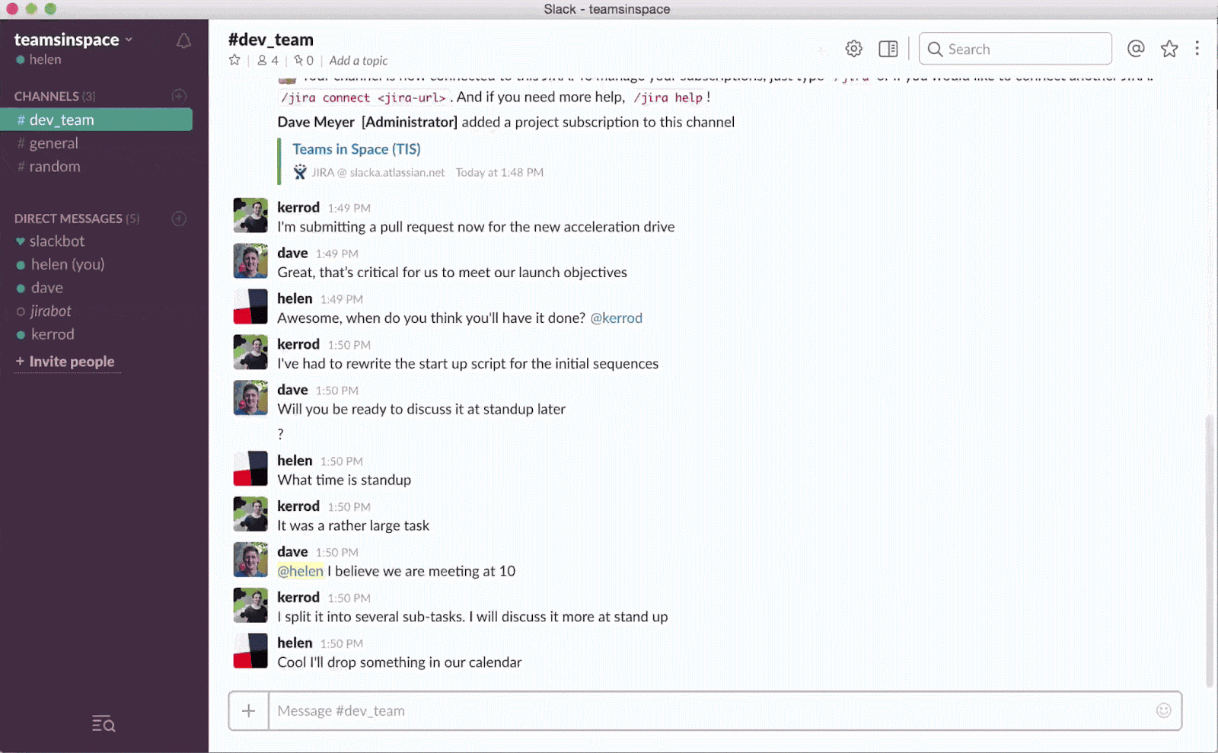Screen dimensions: 1218x753
Task: Open the Teams in Space (TIS) link
Action: 356,149
